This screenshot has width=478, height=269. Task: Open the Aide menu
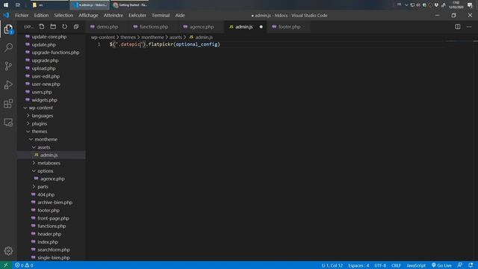180,15
